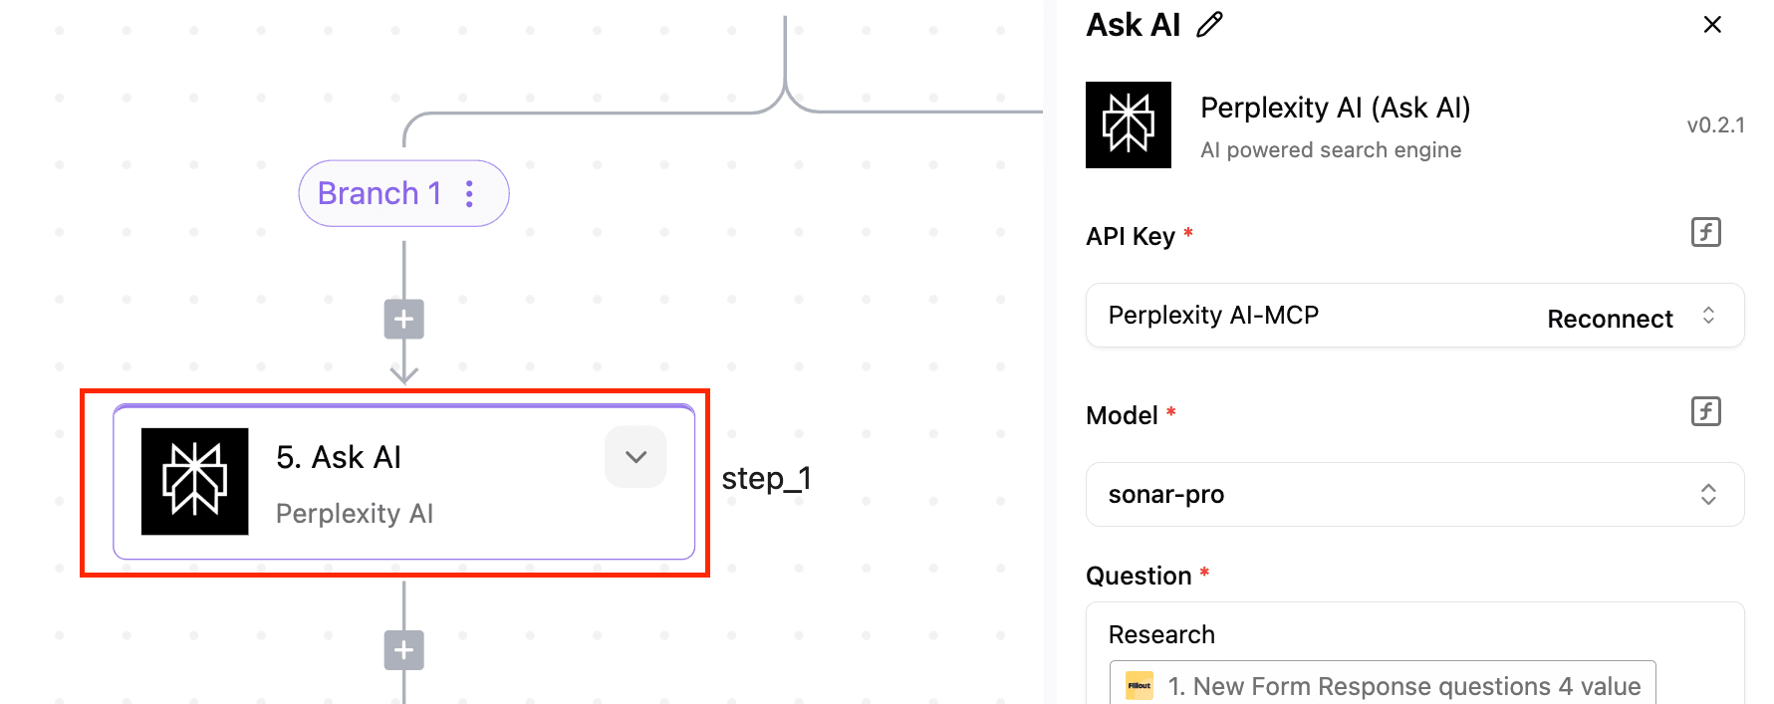Select the 5. Ask AI step card

[x=404, y=482]
